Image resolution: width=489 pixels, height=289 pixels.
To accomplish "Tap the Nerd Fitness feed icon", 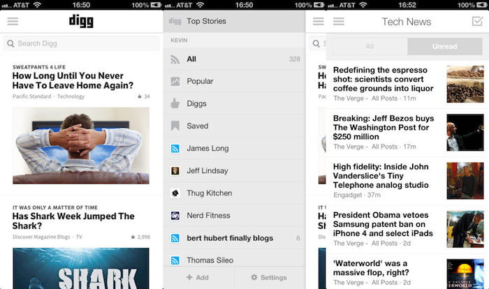I will click(175, 216).
